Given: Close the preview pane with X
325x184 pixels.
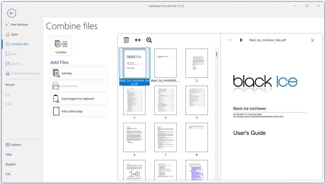Looking at the screenshot, I should point(313,40).
